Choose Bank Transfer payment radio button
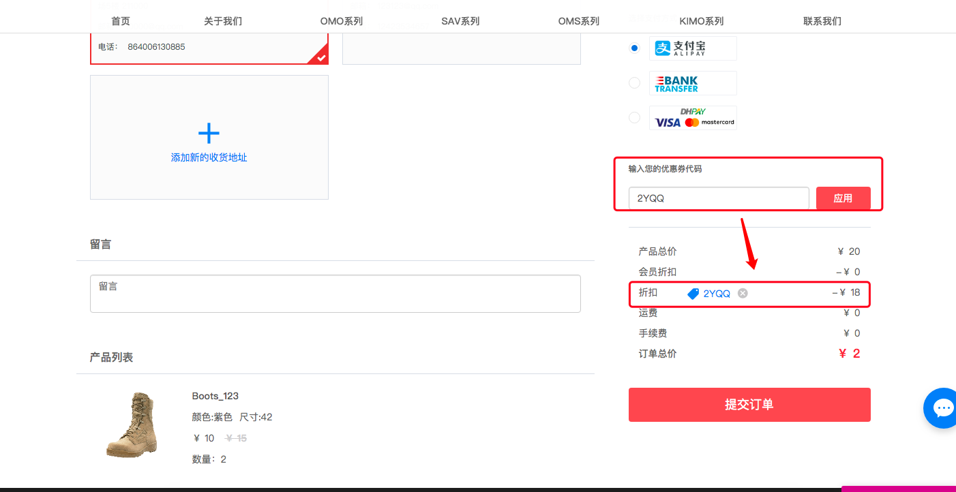 (x=635, y=82)
